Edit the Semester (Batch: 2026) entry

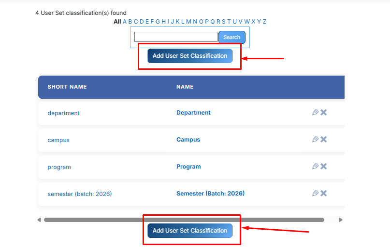tap(316, 193)
